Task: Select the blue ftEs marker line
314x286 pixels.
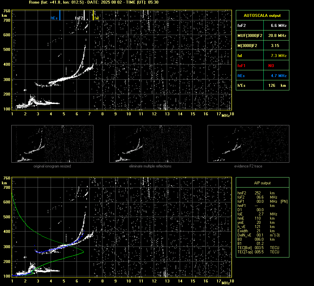Action: (x=60, y=15)
